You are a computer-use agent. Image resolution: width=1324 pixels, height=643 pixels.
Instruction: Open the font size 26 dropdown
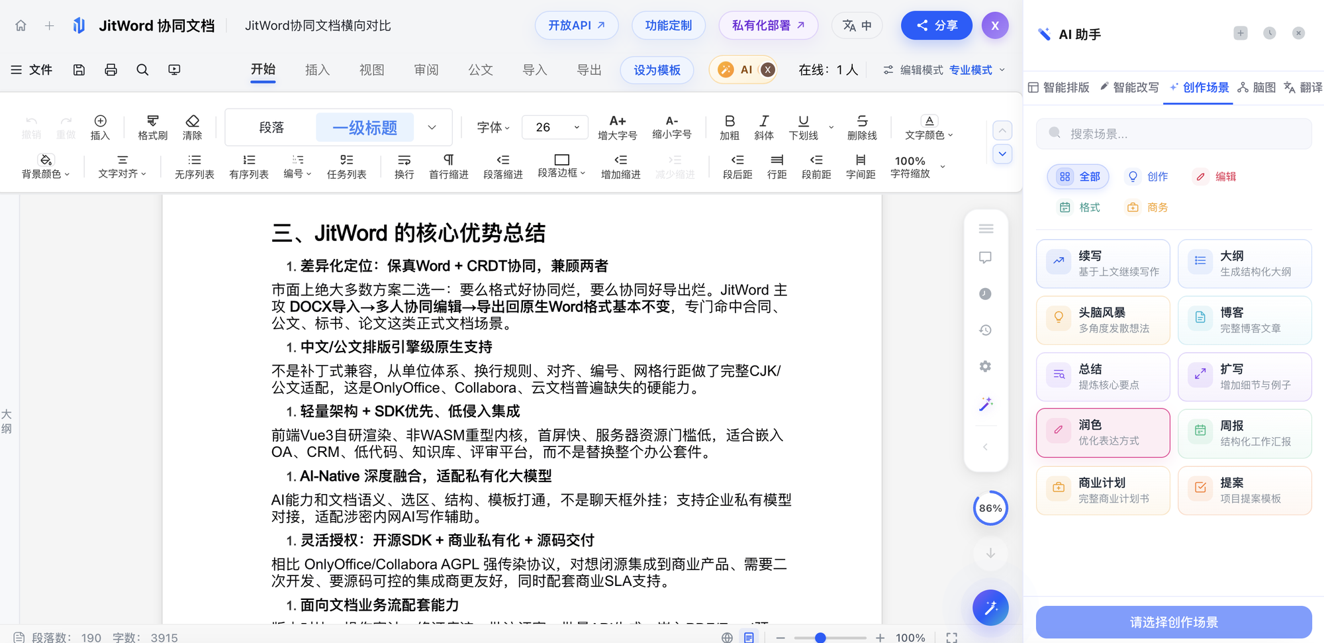coord(555,127)
